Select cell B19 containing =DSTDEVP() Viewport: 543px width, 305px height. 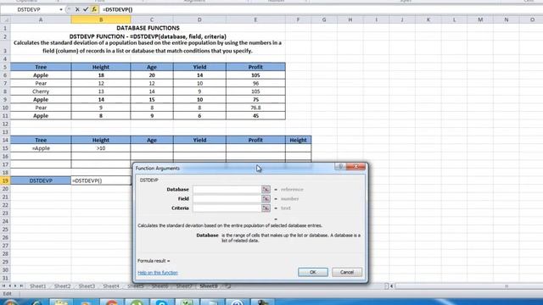click(x=101, y=180)
